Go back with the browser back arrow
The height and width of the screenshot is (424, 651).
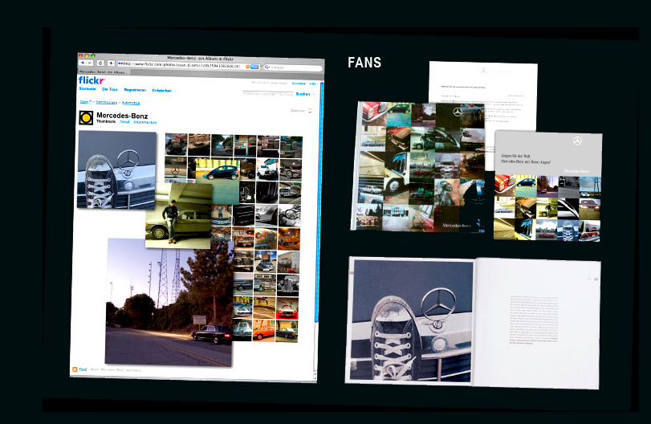click(x=83, y=63)
